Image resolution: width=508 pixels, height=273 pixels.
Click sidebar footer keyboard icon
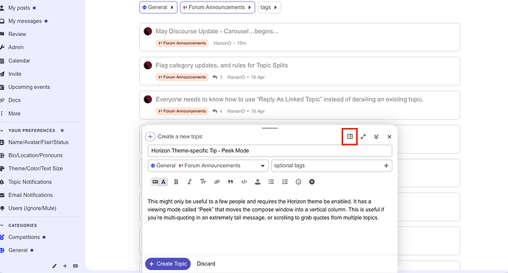coord(76,266)
